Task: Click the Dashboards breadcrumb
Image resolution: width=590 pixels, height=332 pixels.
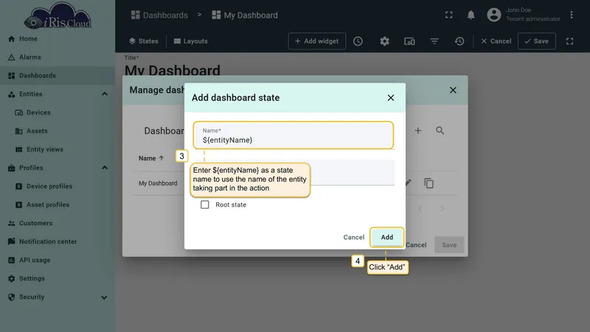Action: tap(159, 15)
